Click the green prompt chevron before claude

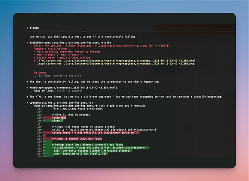coord(27,28)
